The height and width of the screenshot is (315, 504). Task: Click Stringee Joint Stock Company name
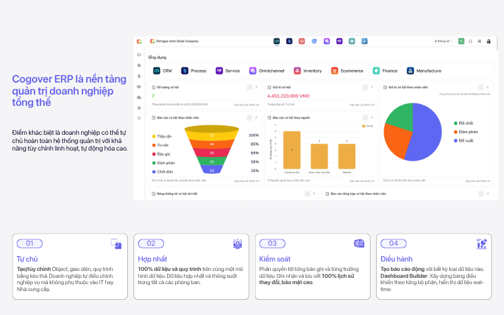pyautogui.click(x=177, y=41)
